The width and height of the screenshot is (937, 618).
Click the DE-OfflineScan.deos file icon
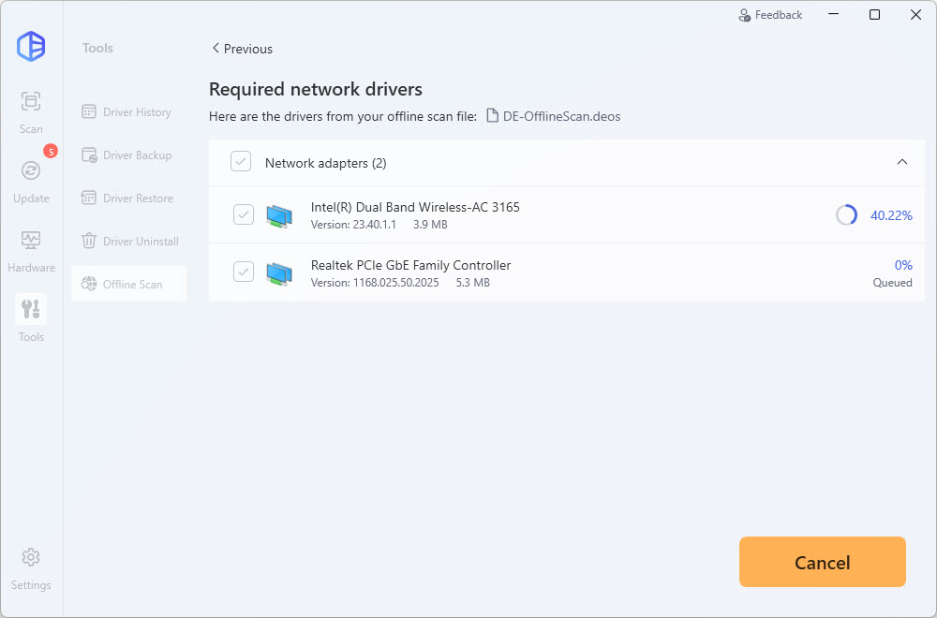pos(492,117)
